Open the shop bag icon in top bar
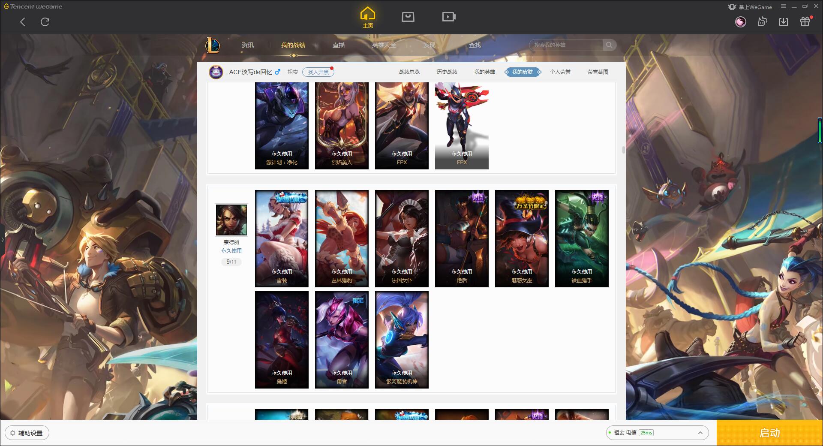Image resolution: width=823 pixels, height=446 pixels. tap(408, 17)
